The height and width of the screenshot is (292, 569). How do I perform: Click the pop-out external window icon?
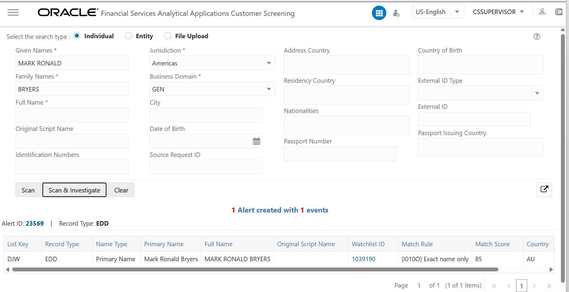point(544,189)
